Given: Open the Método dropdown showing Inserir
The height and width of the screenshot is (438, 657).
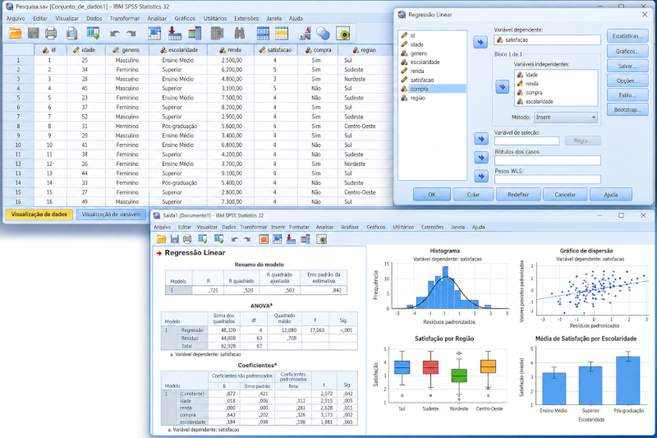Looking at the screenshot, I should tap(566, 118).
